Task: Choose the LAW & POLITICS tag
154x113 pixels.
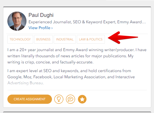Action: coord(91,39)
